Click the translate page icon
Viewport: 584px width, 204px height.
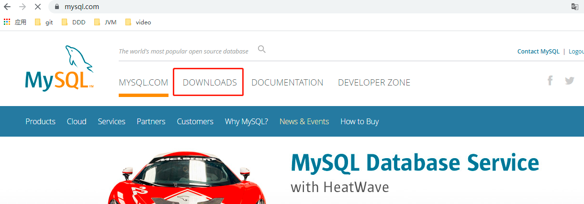574,7
